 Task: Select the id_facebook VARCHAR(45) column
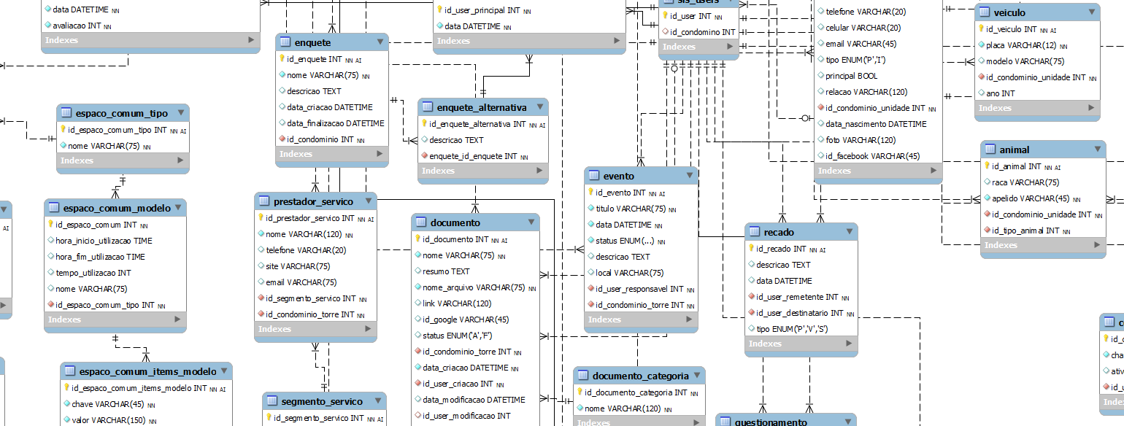coord(871,156)
